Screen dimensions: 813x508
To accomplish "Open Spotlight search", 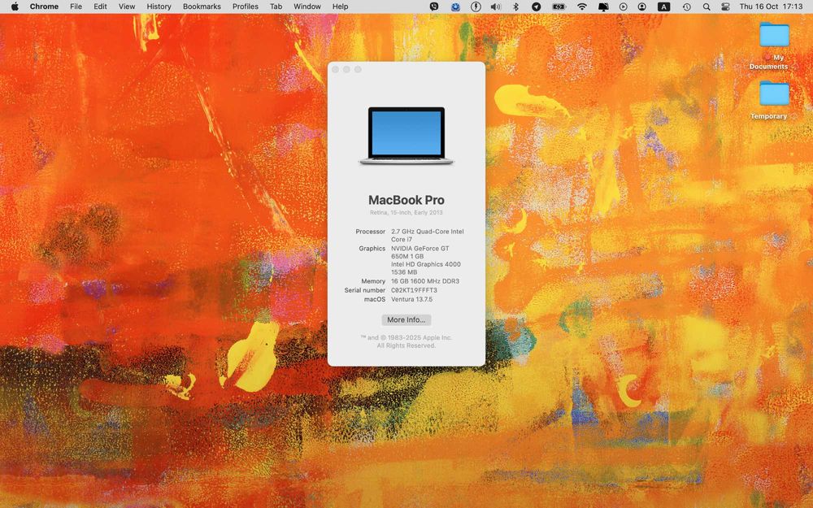I will (x=706, y=7).
